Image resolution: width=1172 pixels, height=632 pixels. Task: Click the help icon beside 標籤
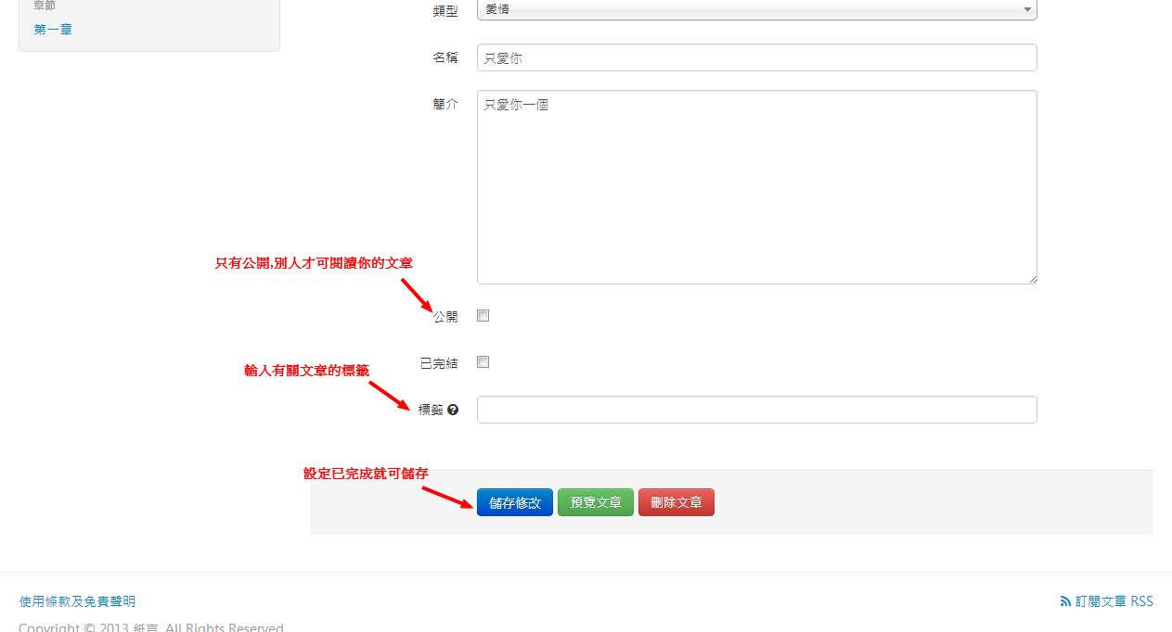[x=453, y=410]
